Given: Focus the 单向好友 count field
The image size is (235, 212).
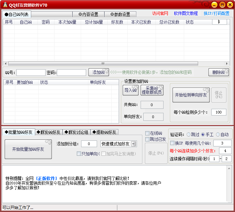Looking at the screenshot, I should (153, 117).
